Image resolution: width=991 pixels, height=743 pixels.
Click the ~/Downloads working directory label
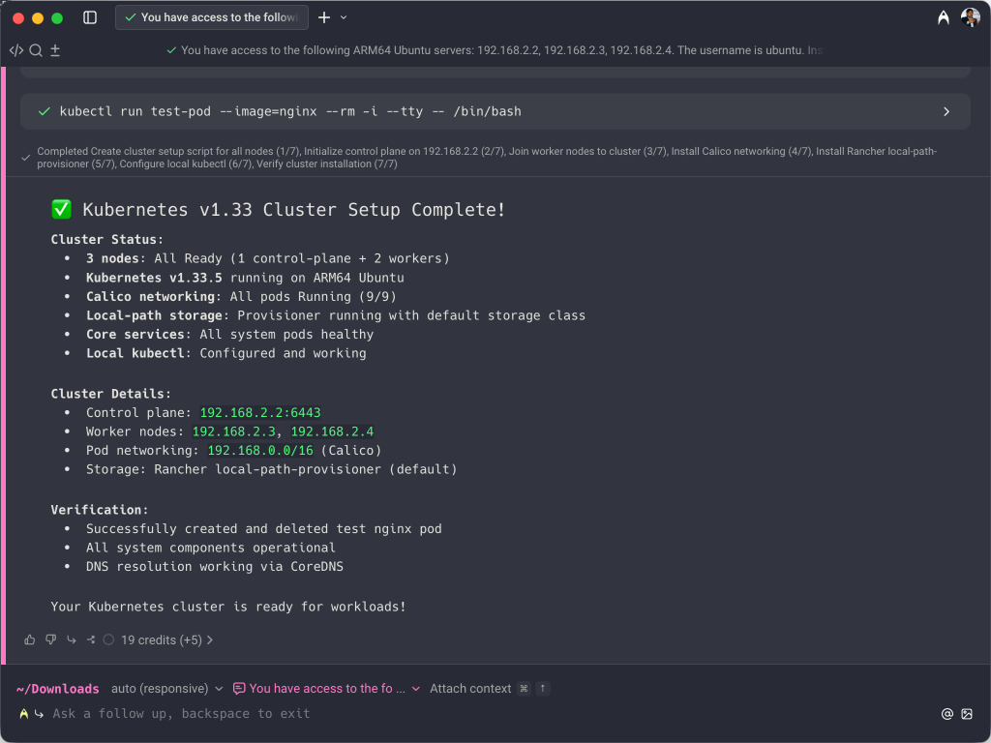point(57,689)
